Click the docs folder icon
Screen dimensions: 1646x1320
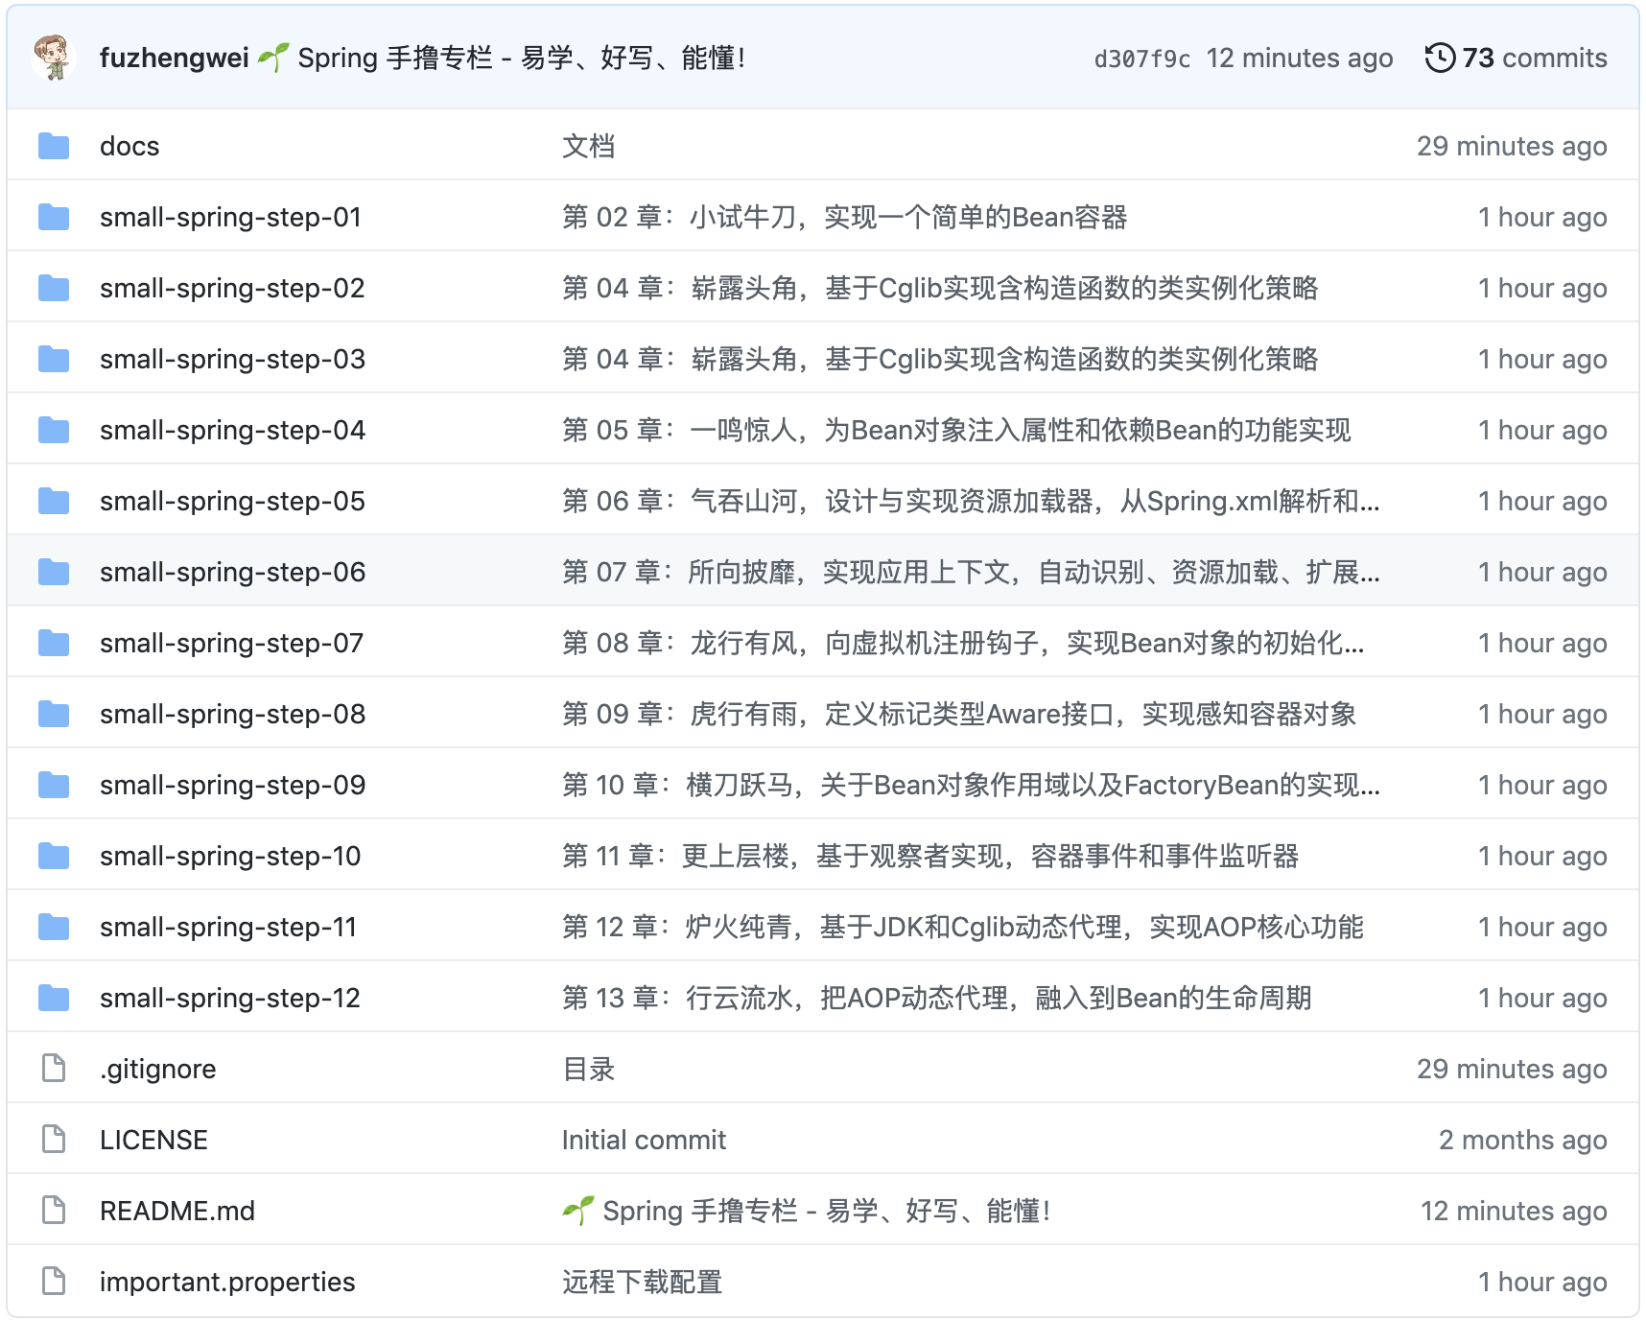54,146
